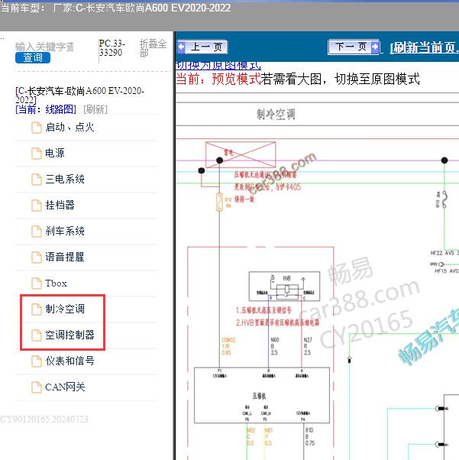Click document icon beside 电源

[37, 154]
